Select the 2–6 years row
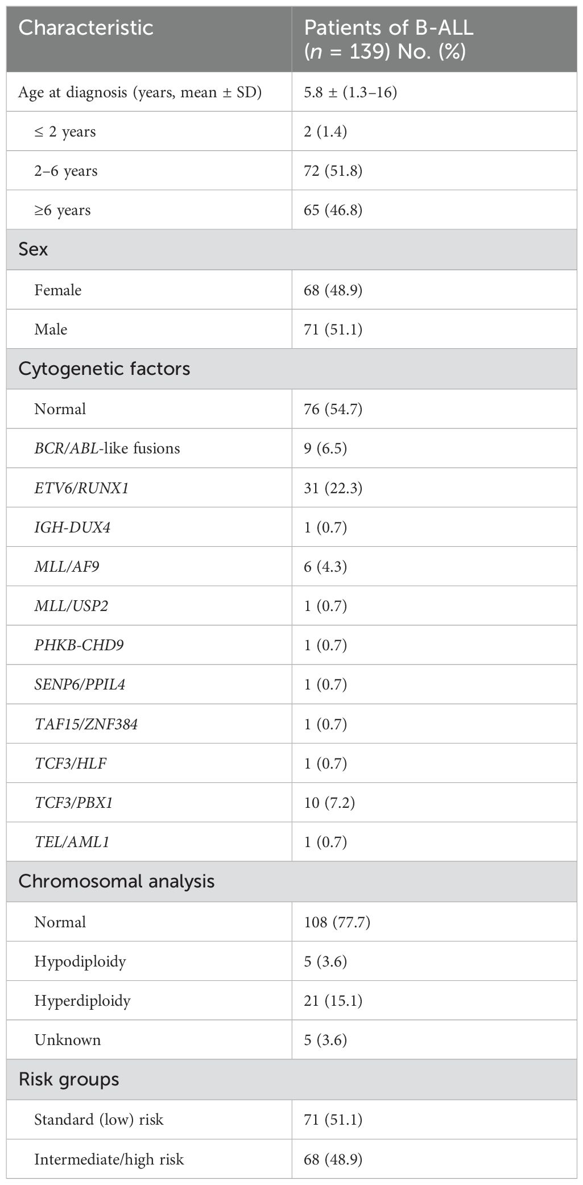The width and height of the screenshot is (583, 1185). [291, 171]
